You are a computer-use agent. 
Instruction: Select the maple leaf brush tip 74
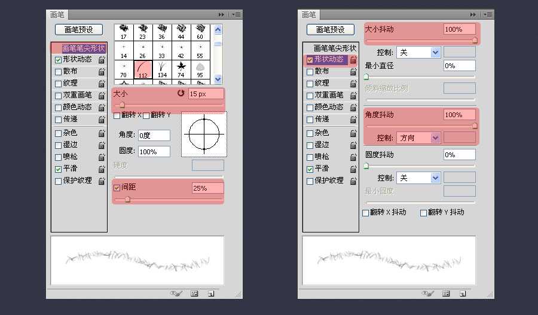tap(181, 70)
